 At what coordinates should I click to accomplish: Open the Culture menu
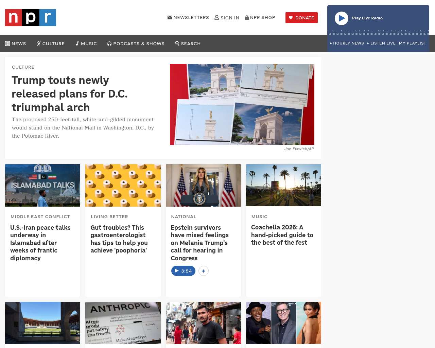point(51,43)
